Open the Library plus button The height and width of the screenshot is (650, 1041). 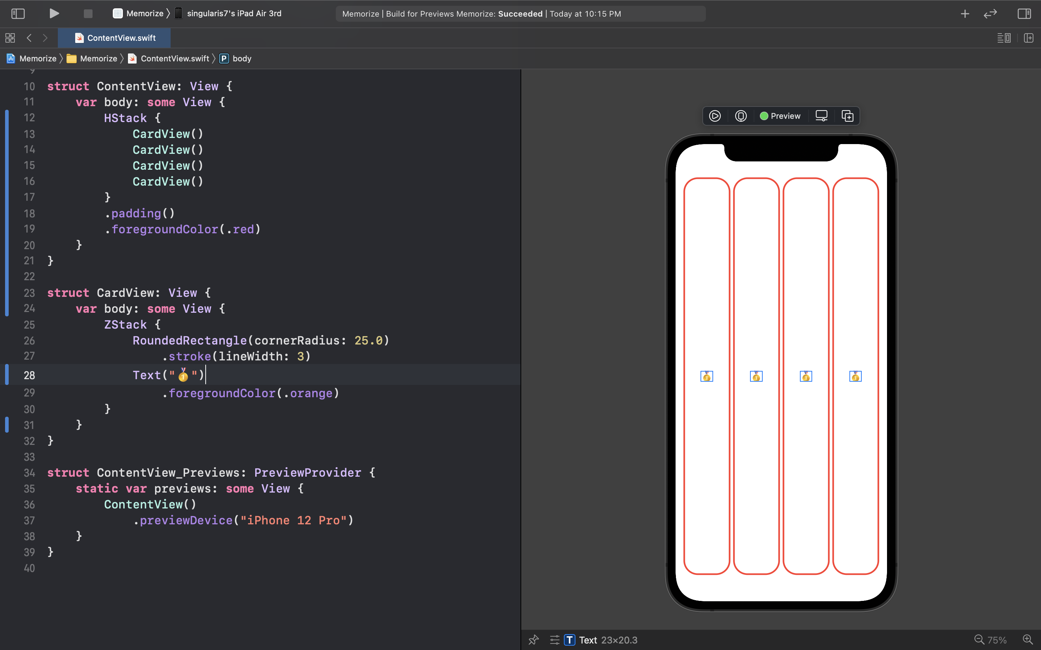click(x=965, y=13)
